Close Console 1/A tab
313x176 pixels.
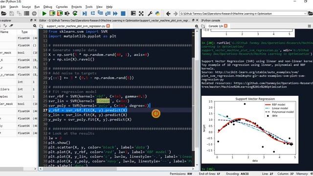(x=225, y=26)
